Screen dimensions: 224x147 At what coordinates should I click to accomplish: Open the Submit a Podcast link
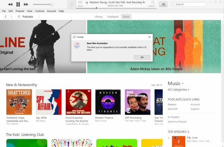tap(177, 122)
